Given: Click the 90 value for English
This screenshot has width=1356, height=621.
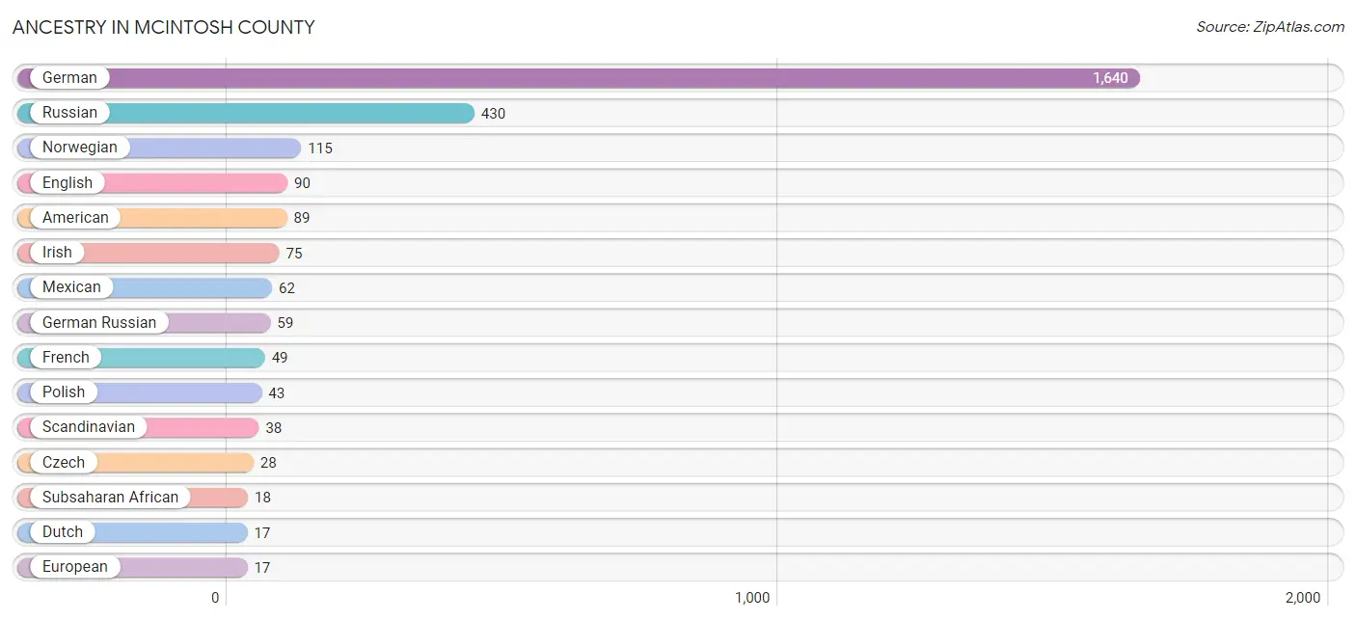Looking at the screenshot, I should pyautogui.click(x=303, y=183).
